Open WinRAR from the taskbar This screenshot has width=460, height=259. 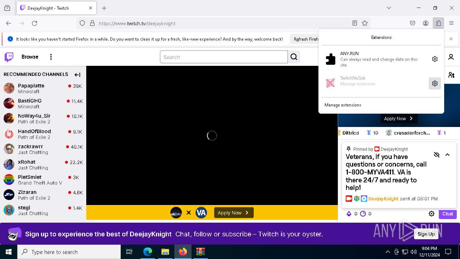pyautogui.click(x=200, y=252)
